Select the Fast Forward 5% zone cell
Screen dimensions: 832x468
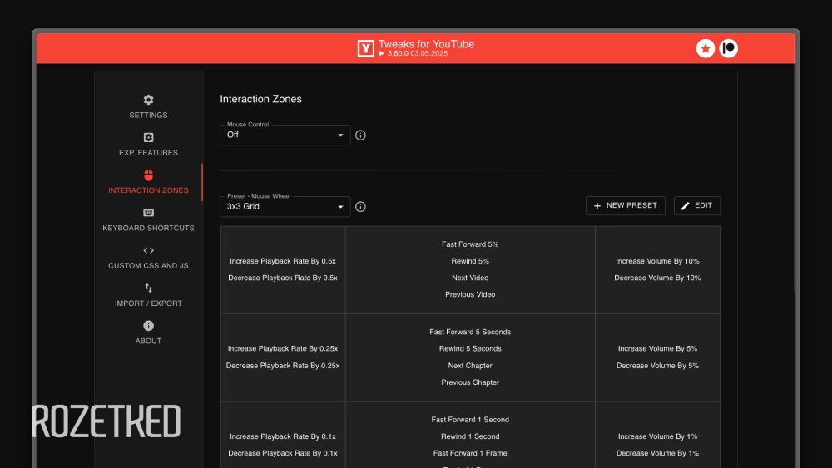pyautogui.click(x=470, y=244)
